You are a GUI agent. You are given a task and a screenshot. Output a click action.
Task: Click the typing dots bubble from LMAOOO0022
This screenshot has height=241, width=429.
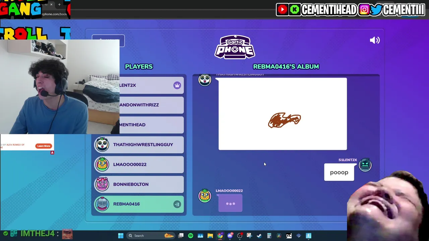pos(230,204)
